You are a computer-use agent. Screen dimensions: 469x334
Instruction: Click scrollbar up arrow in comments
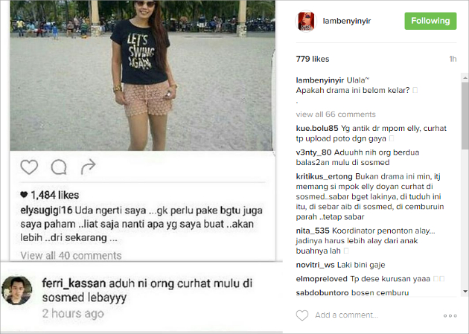465,78
